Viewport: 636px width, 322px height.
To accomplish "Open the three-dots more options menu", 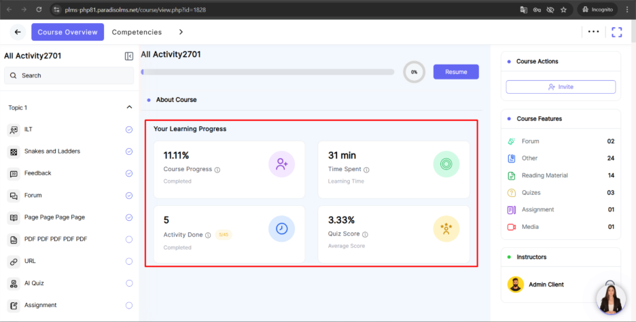I will click(593, 32).
